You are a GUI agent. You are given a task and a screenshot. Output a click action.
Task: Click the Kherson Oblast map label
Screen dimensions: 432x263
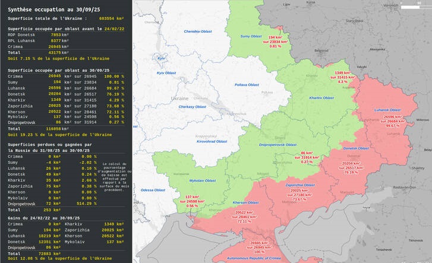(x=244, y=202)
